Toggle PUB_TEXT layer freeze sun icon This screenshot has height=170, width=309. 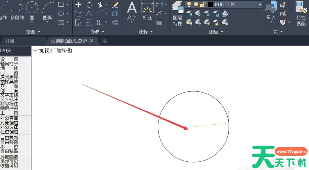click(196, 4)
